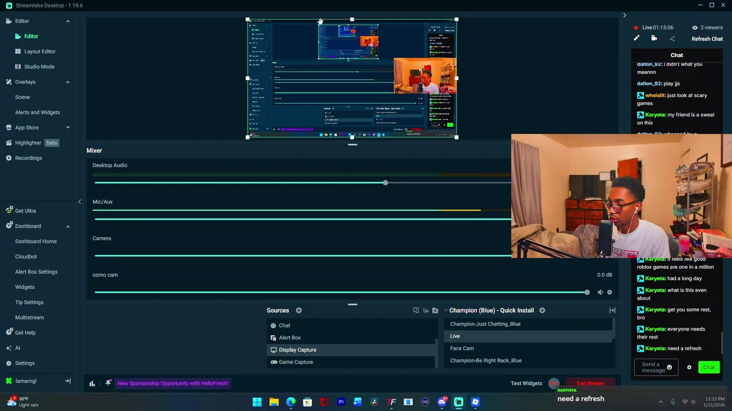Image resolution: width=732 pixels, height=411 pixels.
Task: Open the emoji picker in chat message box
Action: coord(670,368)
